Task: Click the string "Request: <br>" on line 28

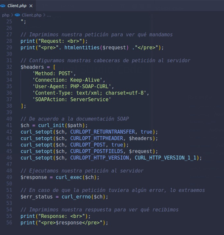Action: tap(60, 41)
